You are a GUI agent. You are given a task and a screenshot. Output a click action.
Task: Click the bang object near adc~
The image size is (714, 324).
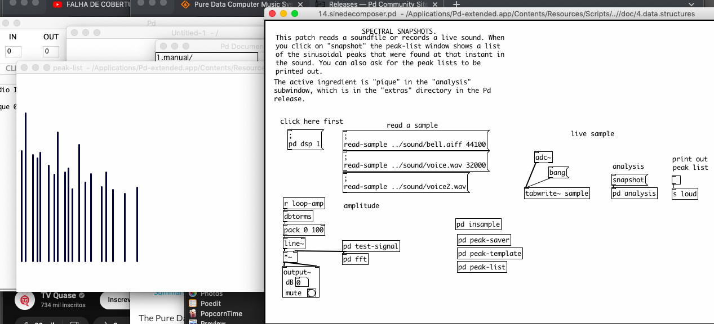[x=557, y=172]
